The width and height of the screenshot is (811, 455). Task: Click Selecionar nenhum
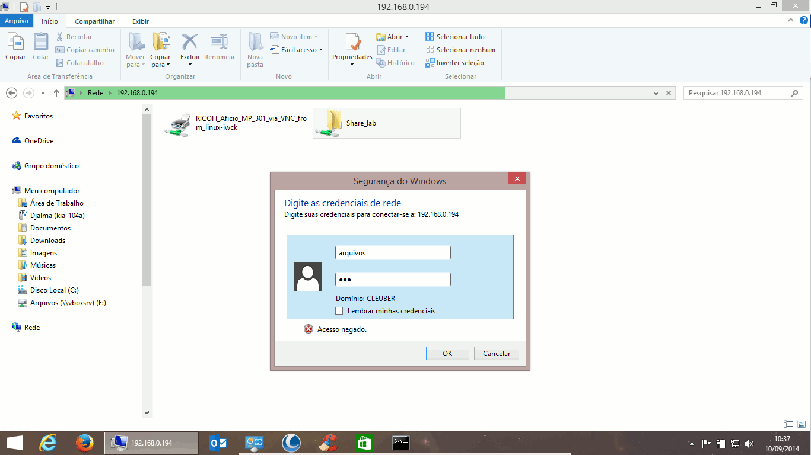click(460, 50)
